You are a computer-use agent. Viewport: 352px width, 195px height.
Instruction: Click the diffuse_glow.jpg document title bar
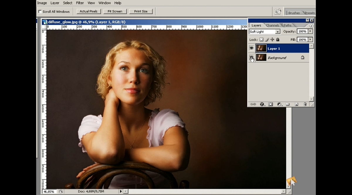pyautogui.click(x=145, y=22)
